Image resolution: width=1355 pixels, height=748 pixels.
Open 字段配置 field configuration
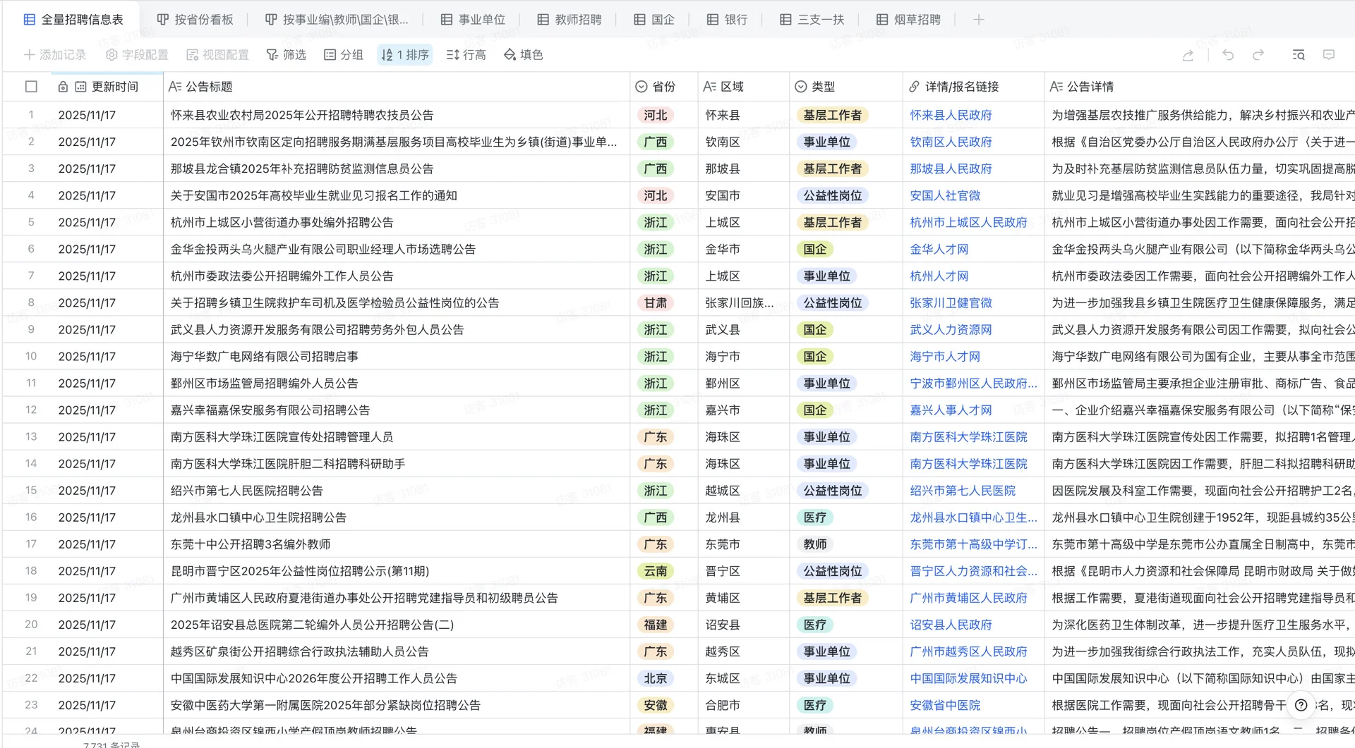138,54
